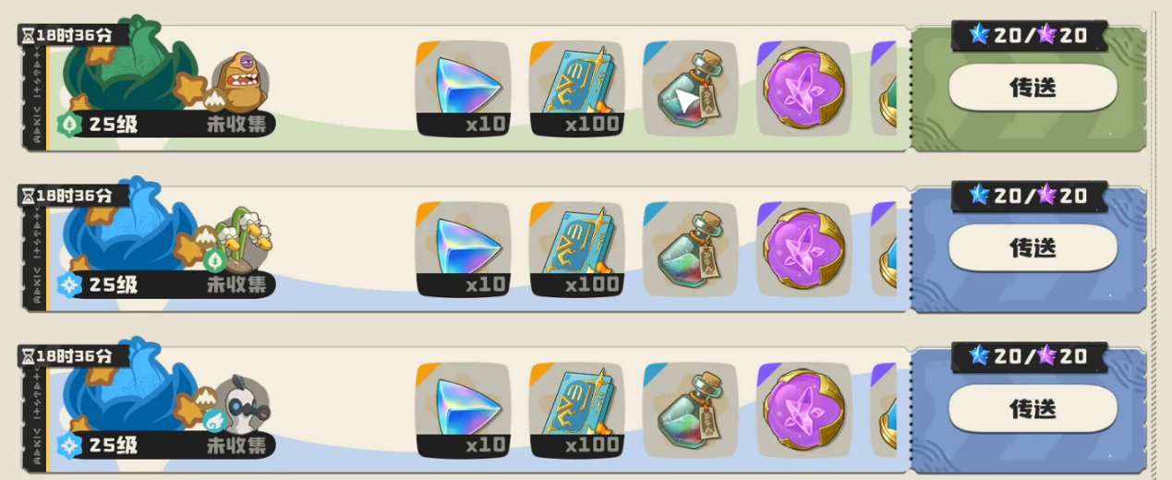Click the orange grinning monster portrait
The height and width of the screenshot is (480, 1172).
point(240,81)
